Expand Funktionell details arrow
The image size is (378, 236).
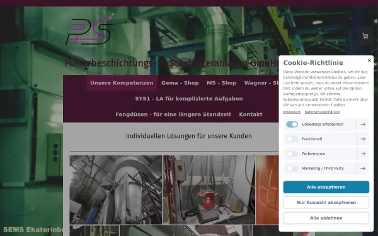pyautogui.click(x=363, y=139)
